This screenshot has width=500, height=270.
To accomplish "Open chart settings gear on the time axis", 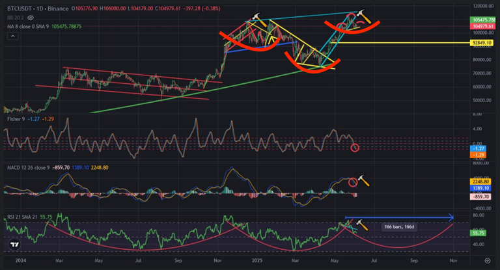I will point(487,261).
